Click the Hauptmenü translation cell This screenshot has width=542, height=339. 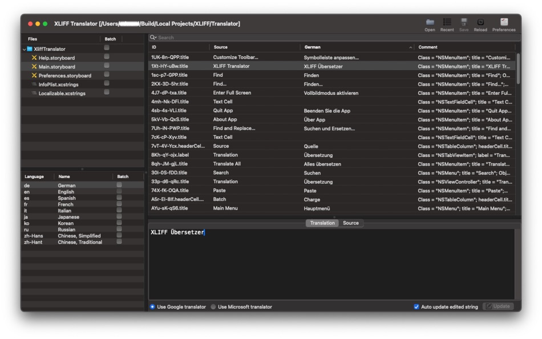317,208
